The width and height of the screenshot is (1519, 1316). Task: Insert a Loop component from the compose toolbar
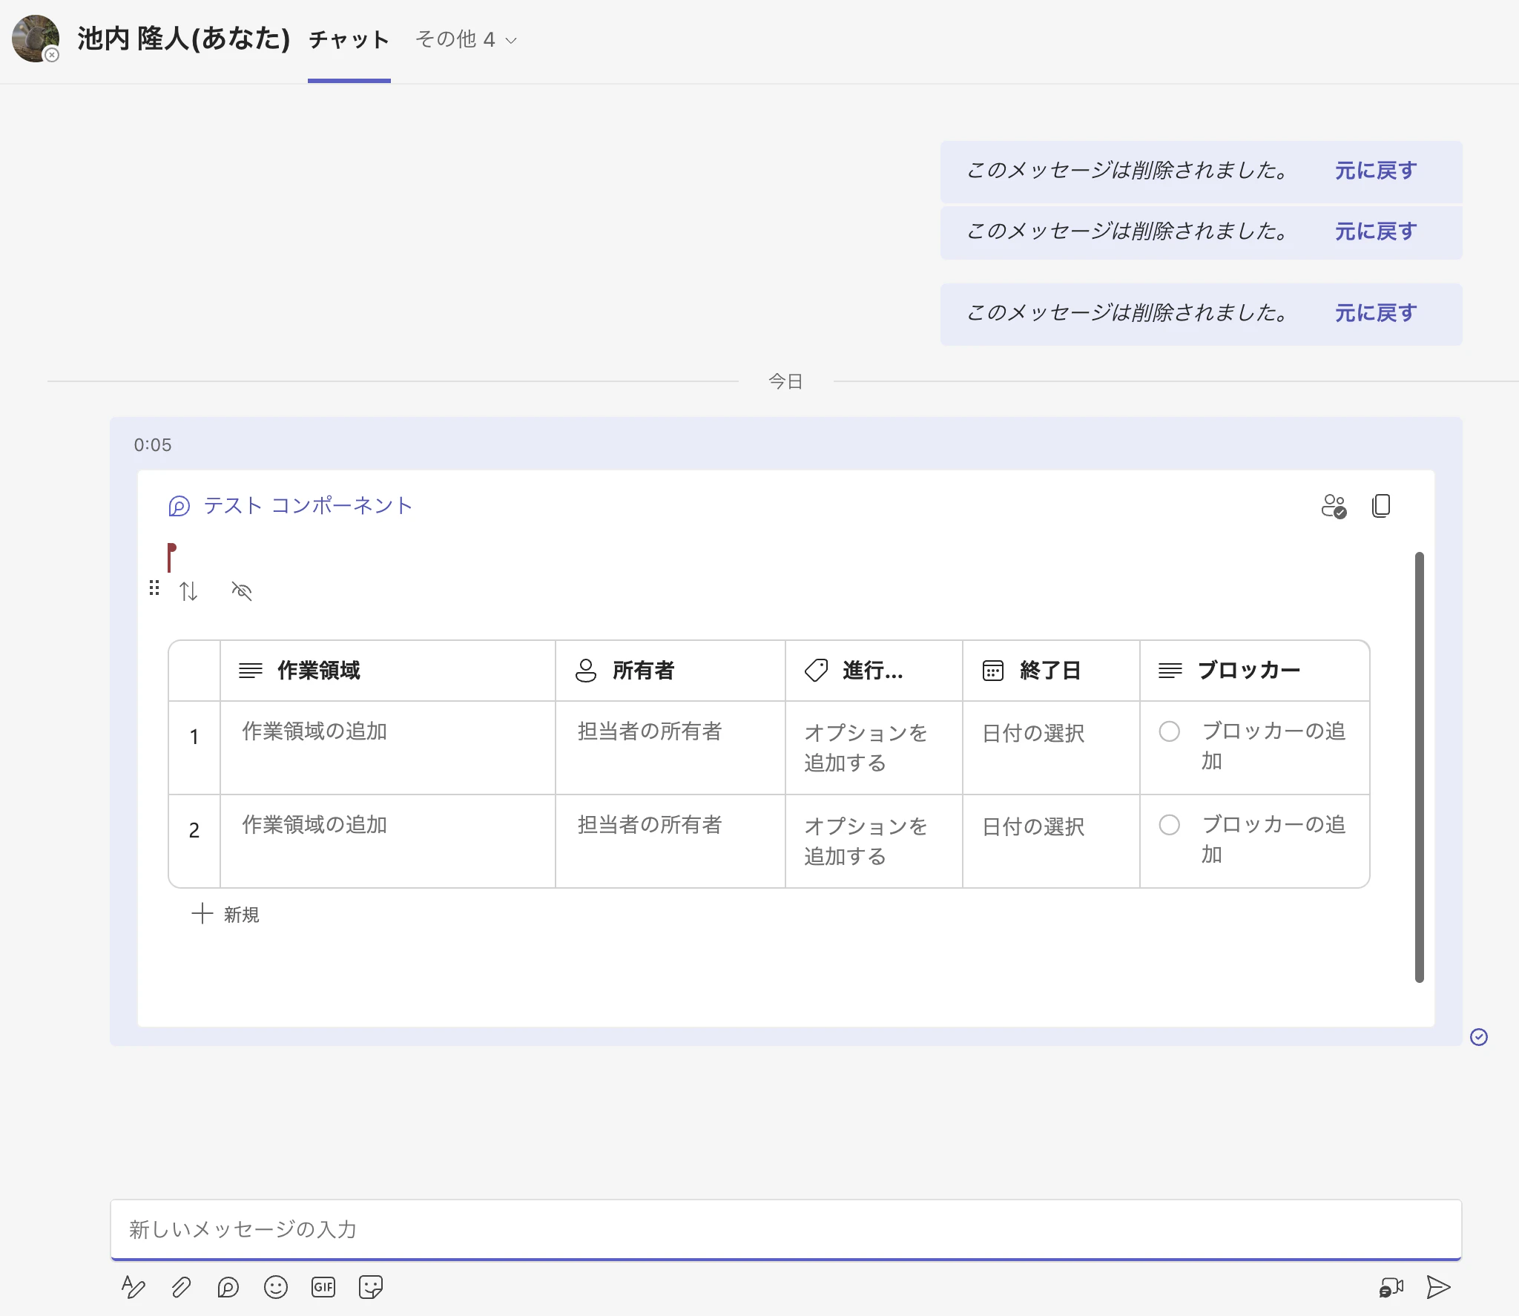click(228, 1287)
